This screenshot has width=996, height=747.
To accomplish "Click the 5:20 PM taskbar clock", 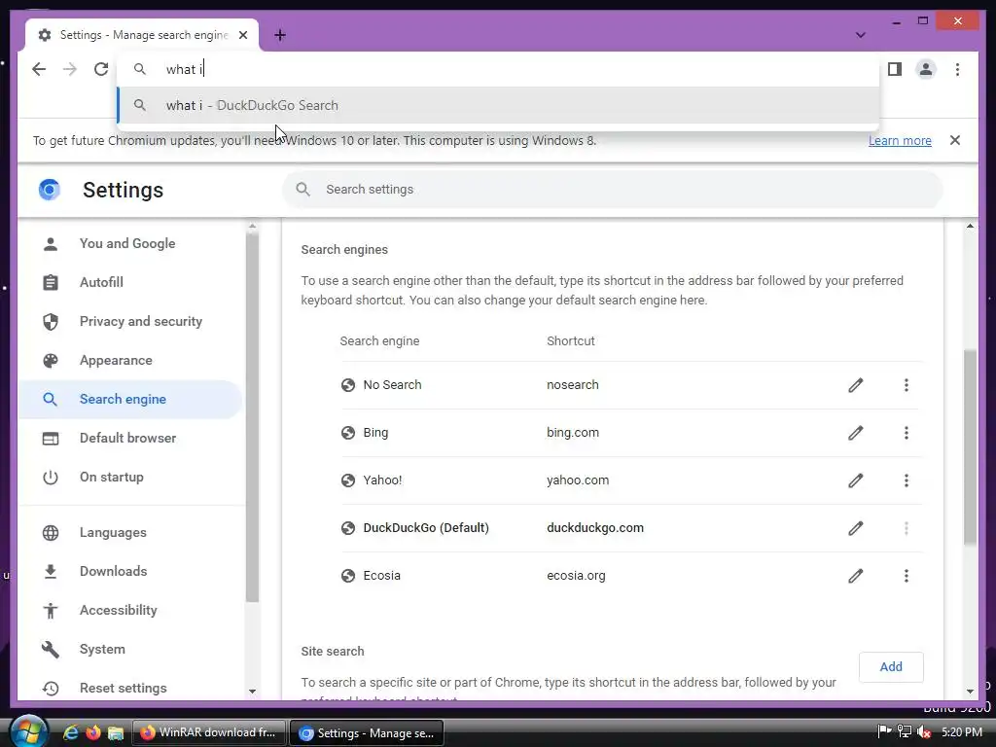I will pos(962,732).
